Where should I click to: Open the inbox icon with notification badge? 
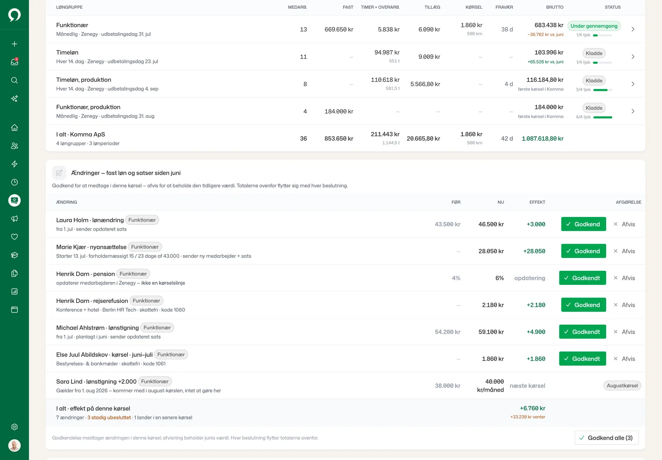(x=14, y=62)
